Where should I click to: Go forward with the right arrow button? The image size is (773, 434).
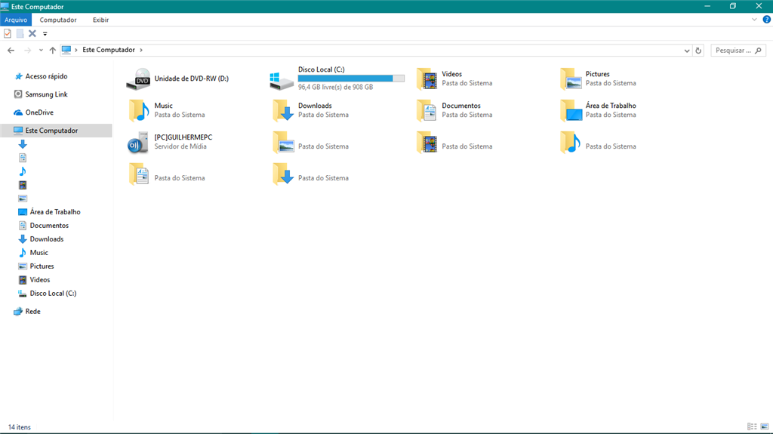(x=28, y=51)
